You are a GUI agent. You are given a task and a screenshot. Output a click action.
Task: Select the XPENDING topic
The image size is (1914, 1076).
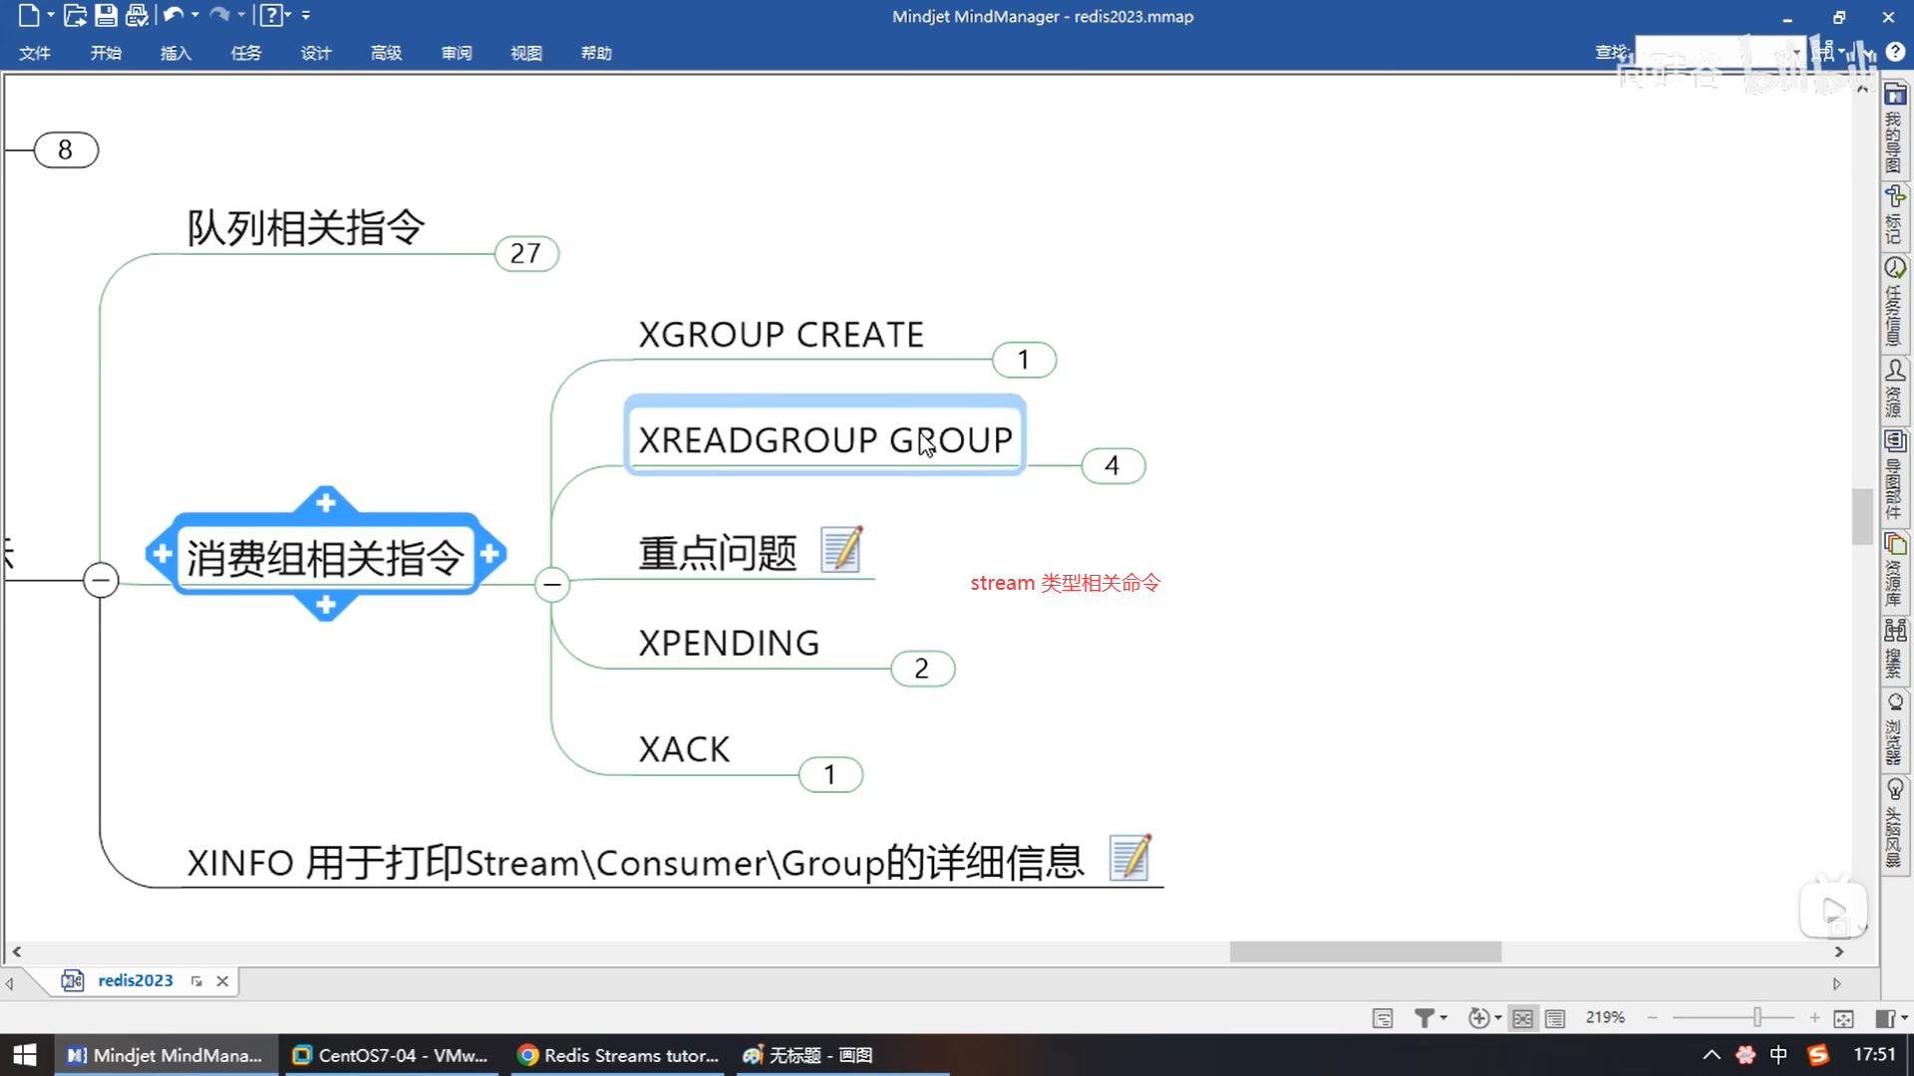coord(729,644)
